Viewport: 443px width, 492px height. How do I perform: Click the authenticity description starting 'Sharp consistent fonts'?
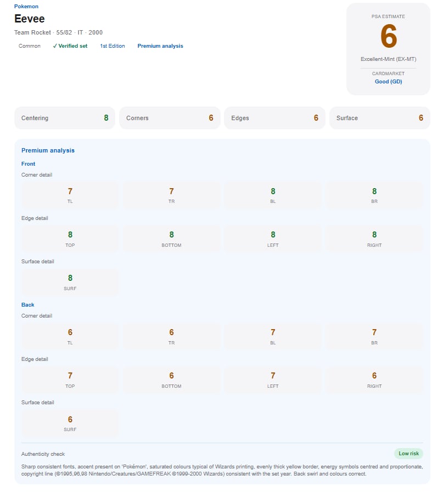222,471
